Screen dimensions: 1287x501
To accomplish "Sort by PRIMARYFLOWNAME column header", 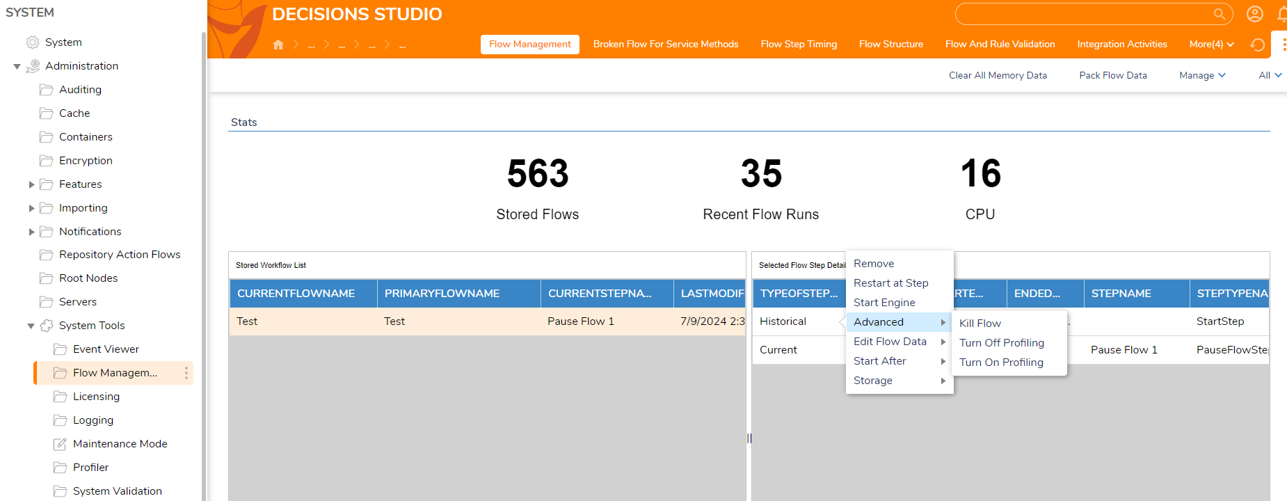I will pyautogui.click(x=459, y=294).
